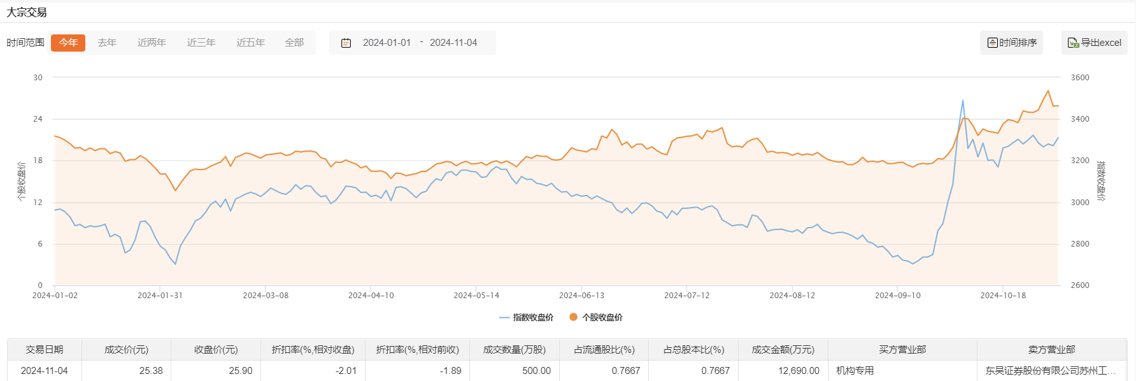
Task: Select the 今年 time range tab
Action: pyautogui.click(x=68, y=43)
